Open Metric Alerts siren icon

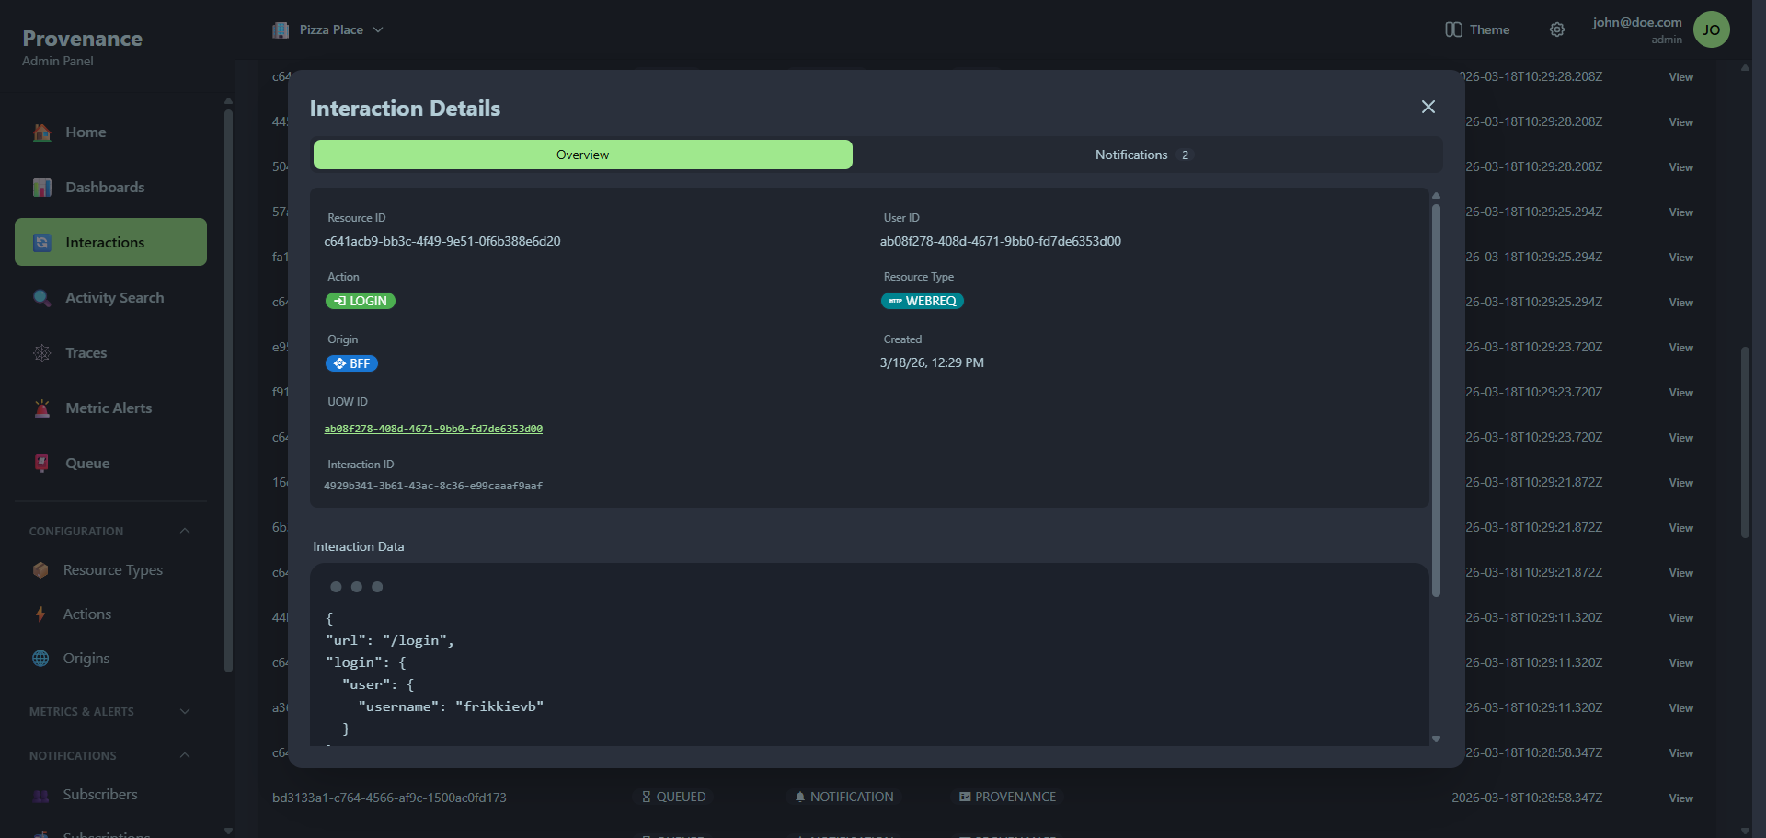tap(42, 408)
